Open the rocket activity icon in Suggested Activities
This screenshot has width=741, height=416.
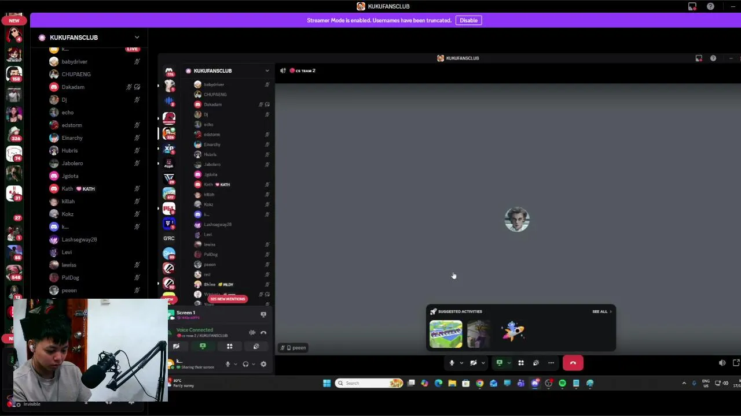click(x=513, y=332)
